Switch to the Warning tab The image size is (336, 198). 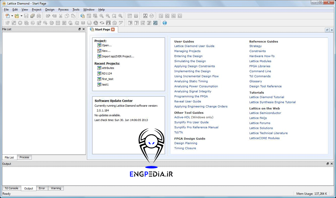click(56, 188)
